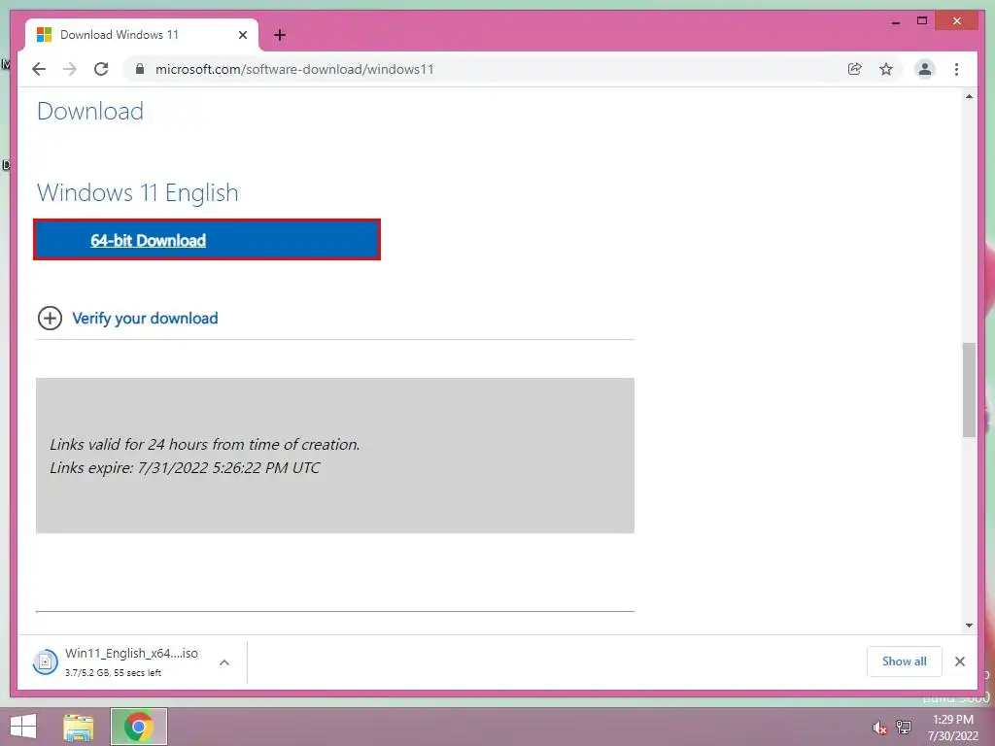Open the Chrome profile avatar
Screen dimensions: 995x746
(925, 69)
